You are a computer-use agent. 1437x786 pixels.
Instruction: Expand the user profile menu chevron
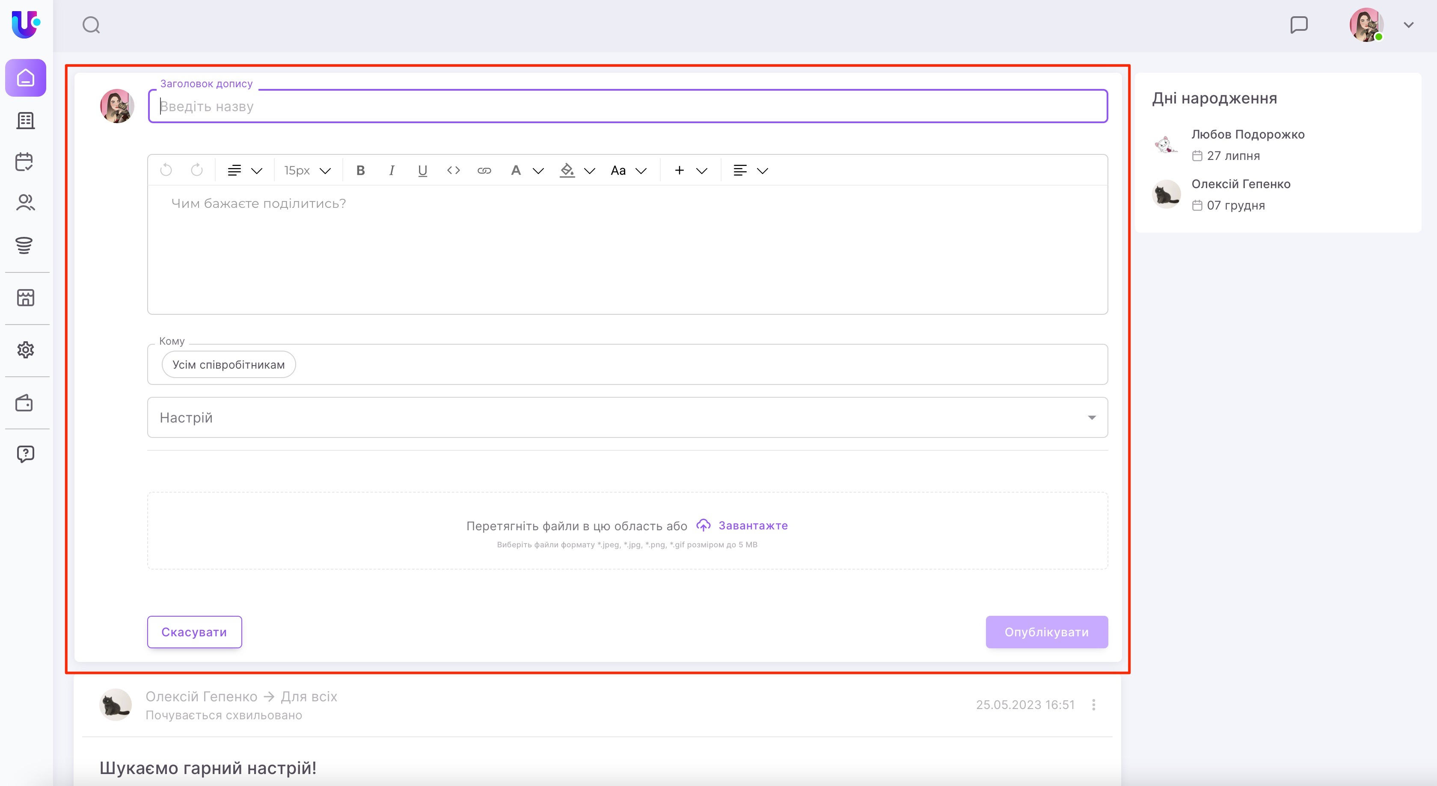1408,25
